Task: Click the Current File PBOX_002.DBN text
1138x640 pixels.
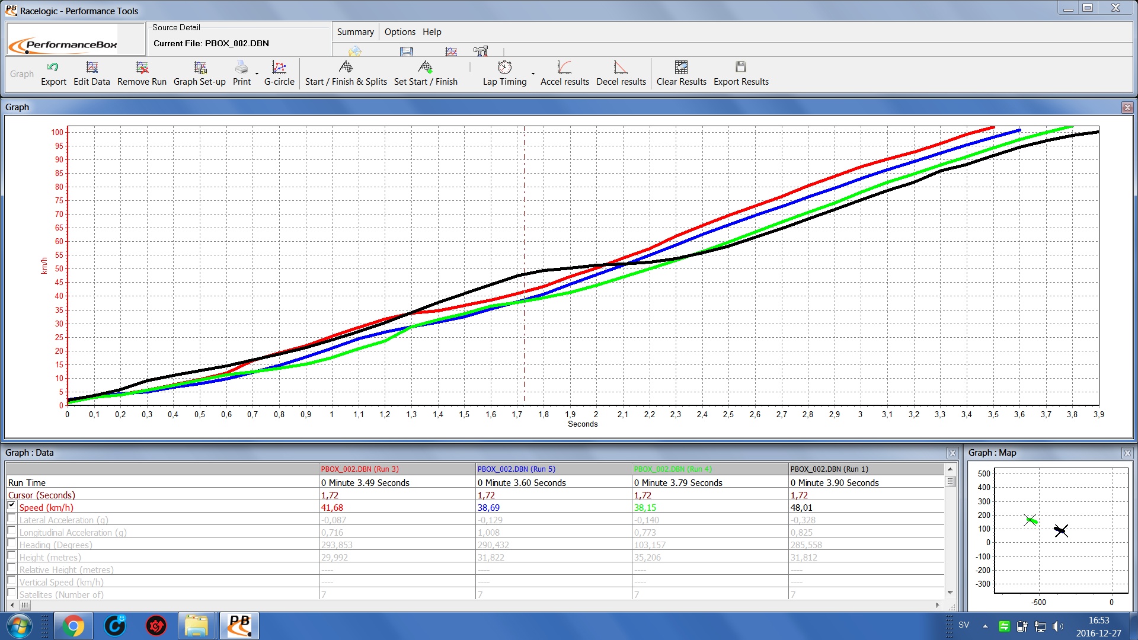Action: 211,43
